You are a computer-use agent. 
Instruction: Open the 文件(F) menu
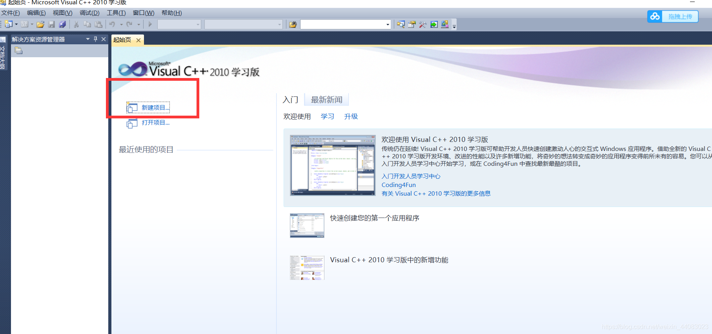(x=11, y=13)
